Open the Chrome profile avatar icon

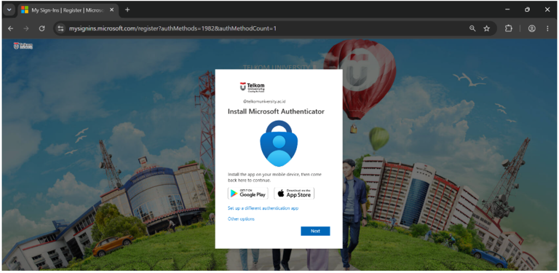pyautogui.click(x=532, y=28)
